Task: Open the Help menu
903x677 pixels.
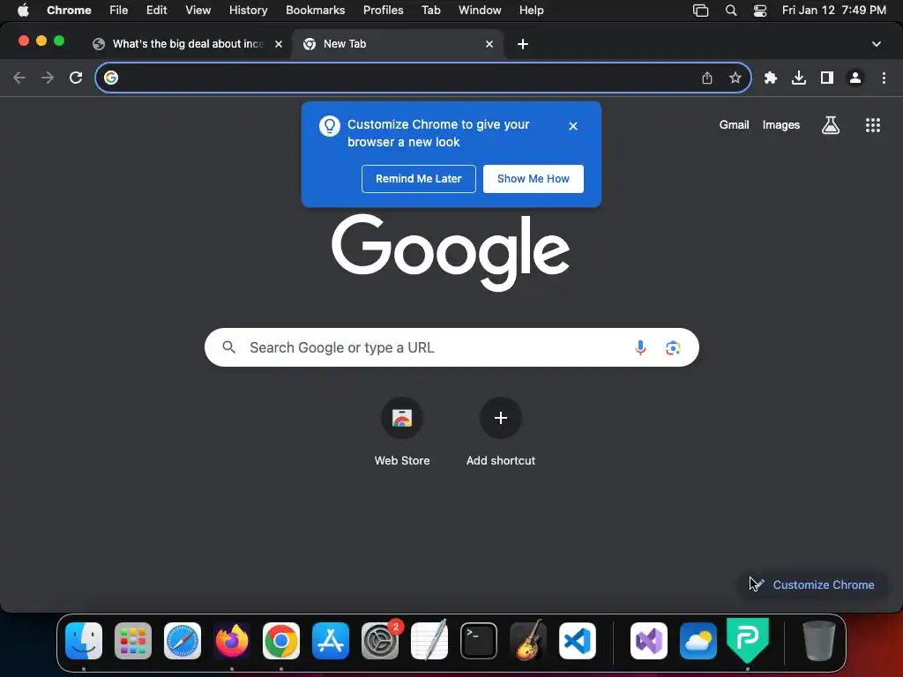Action: click(531, 11)
